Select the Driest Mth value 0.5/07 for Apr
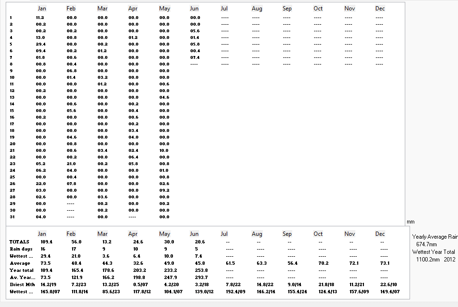458x307 pixels. pyautogui.click(x=141, y=285)
